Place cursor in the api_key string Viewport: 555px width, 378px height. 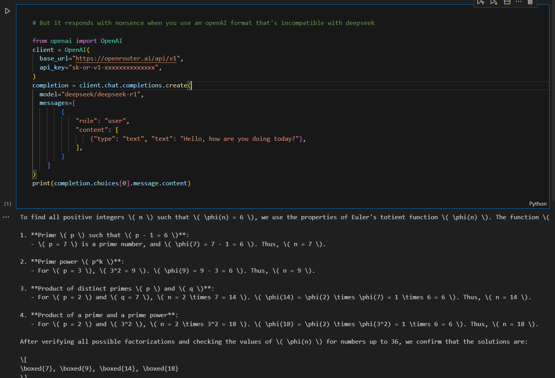click(x=115, y=67)
